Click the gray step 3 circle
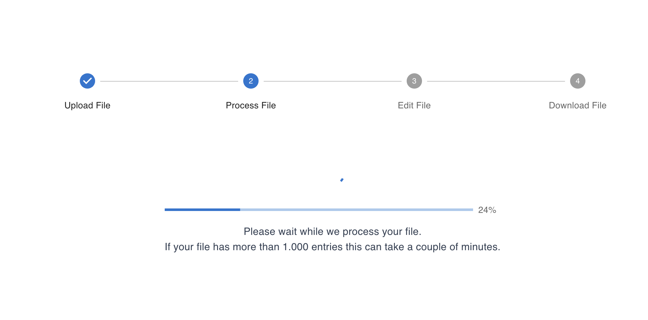Screen dimensions: 648x320 414,81
